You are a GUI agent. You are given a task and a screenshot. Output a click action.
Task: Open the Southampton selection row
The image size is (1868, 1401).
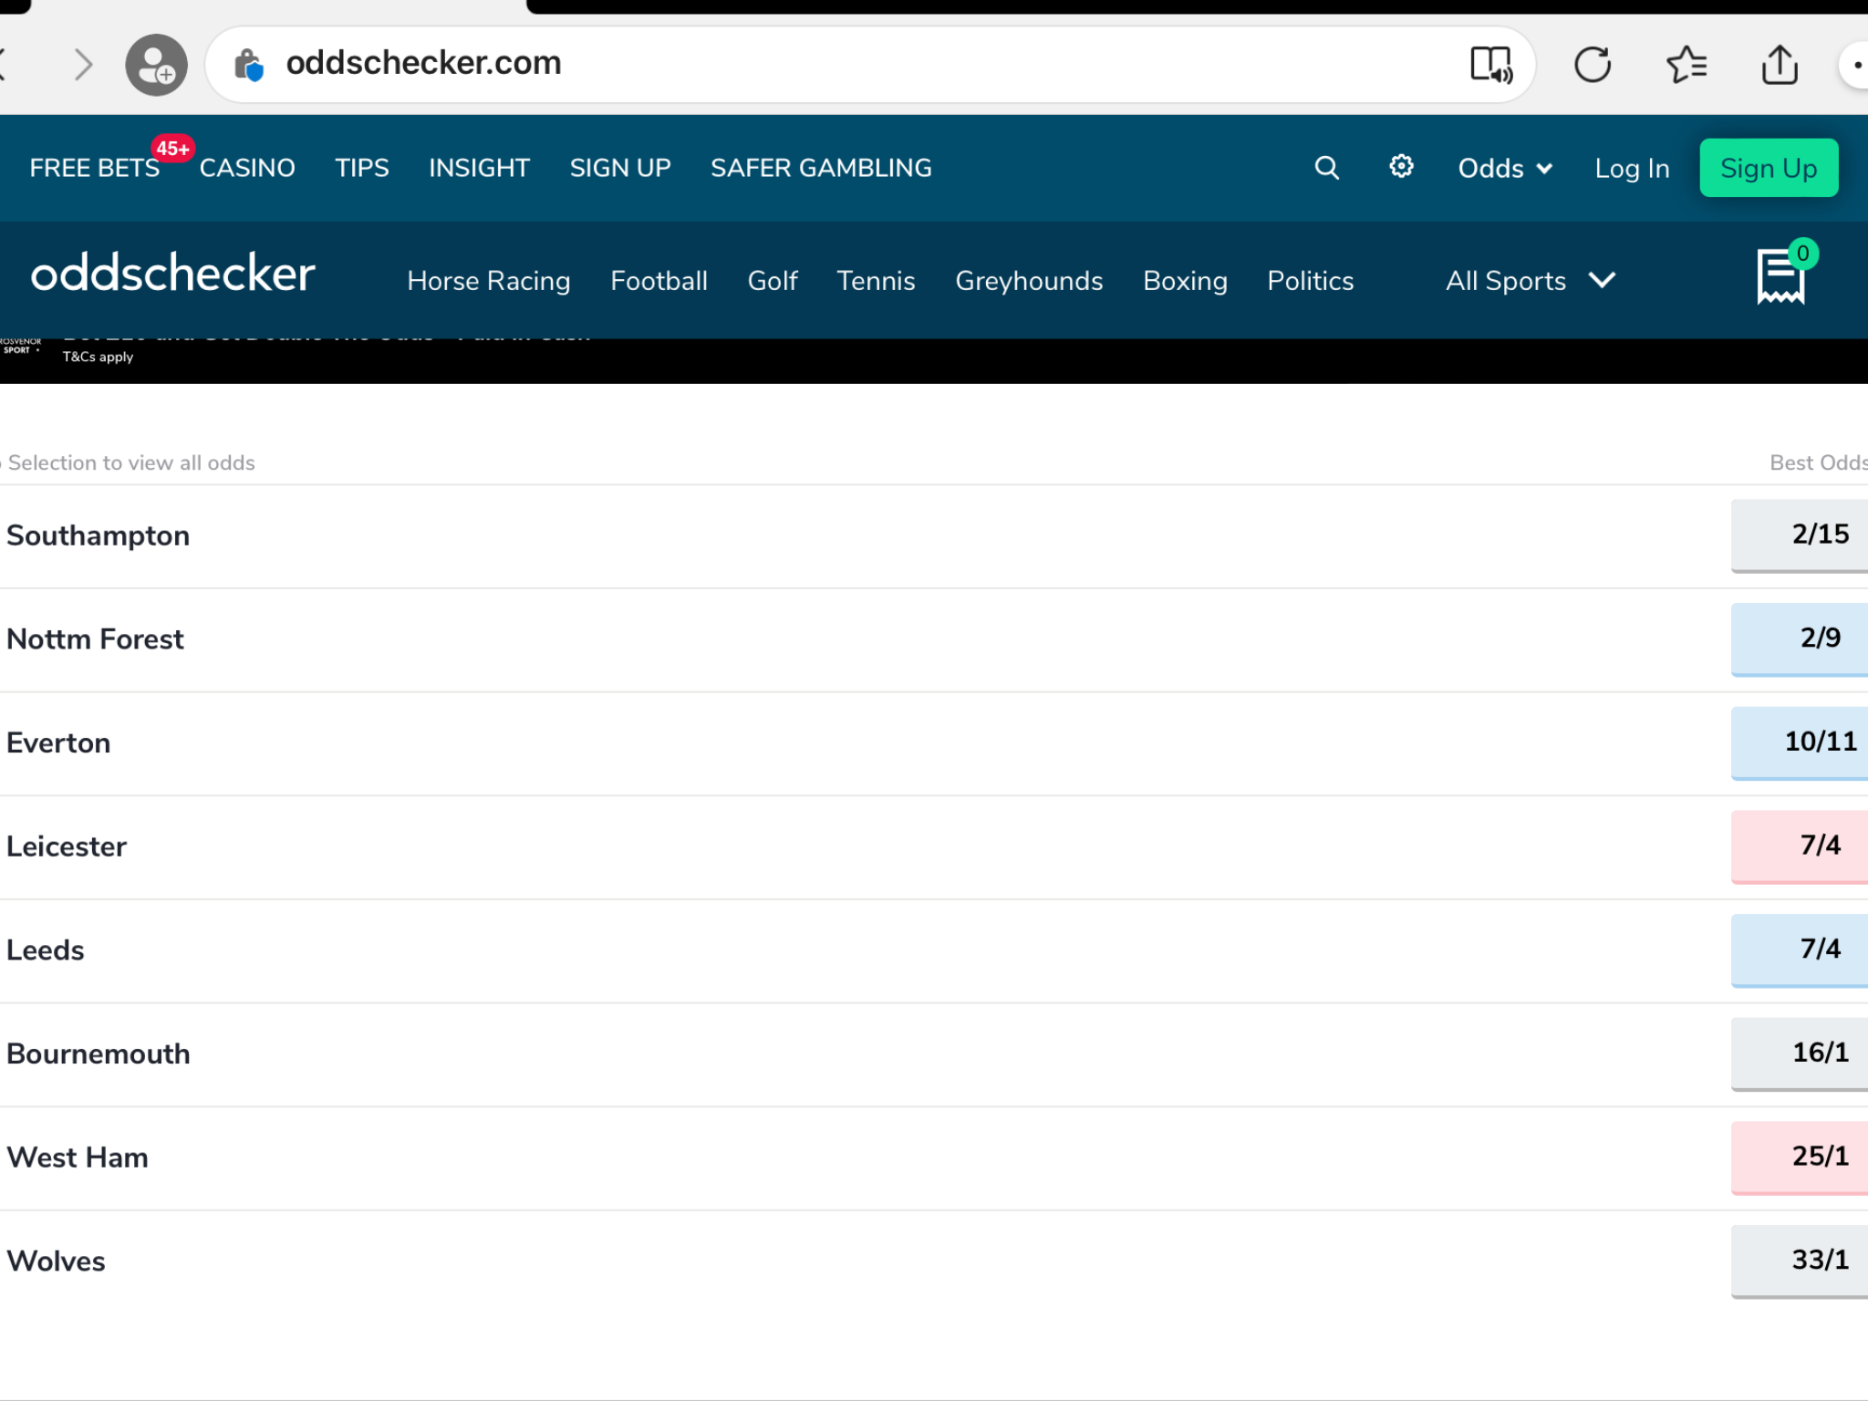pos(934,536)
